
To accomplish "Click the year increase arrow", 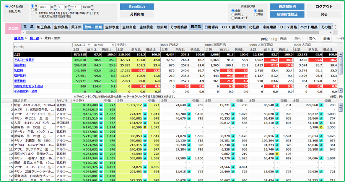I will coord(55,6).
